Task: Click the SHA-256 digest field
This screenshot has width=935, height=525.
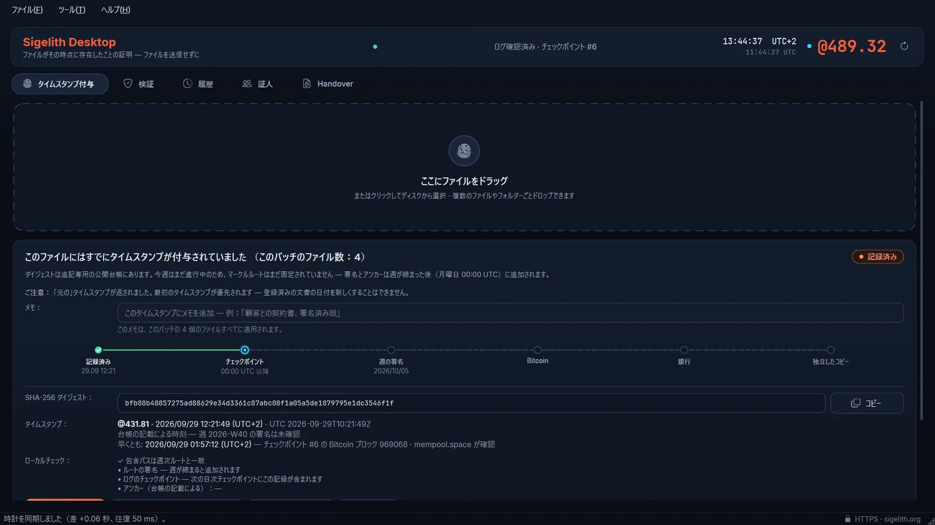Action: point(471,403)
